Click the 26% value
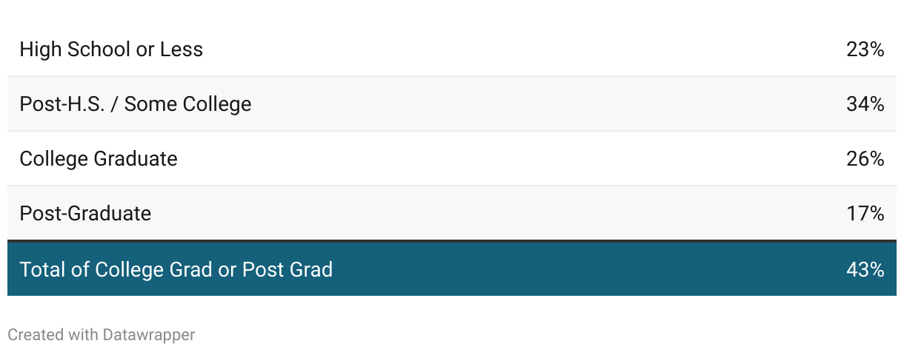 (x=865, y=159)
